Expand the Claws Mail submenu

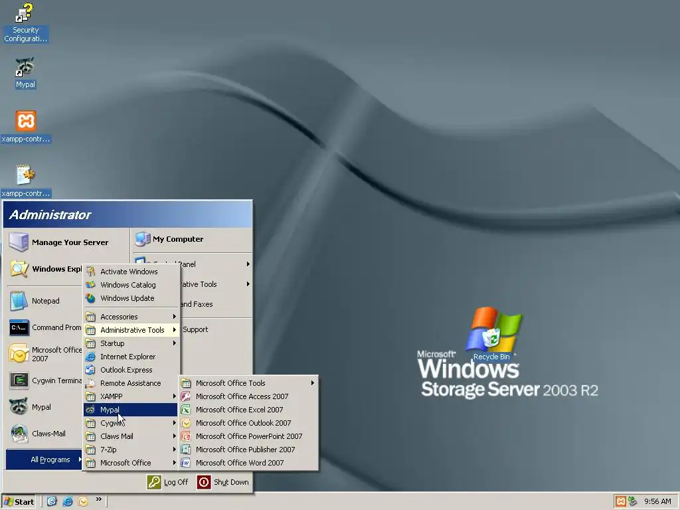click(131, 436)
